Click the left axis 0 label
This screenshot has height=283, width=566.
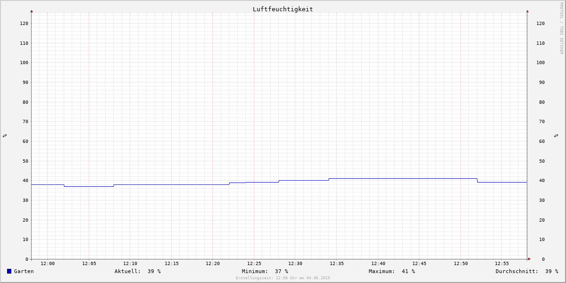coord(27,259)
